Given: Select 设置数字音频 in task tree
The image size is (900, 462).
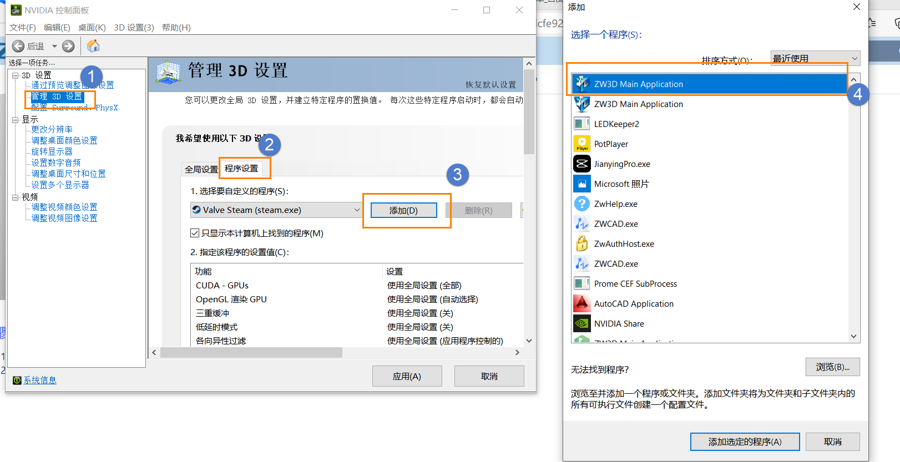Looking at the screenshot, I should 56,163.
